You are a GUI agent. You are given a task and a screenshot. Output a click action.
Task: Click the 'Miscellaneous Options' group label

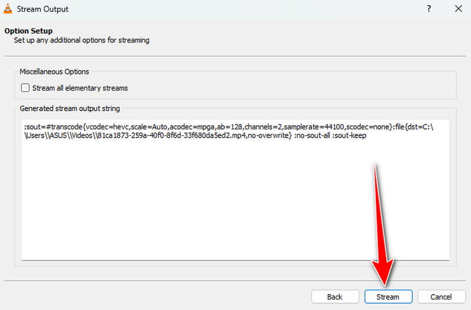54,72
